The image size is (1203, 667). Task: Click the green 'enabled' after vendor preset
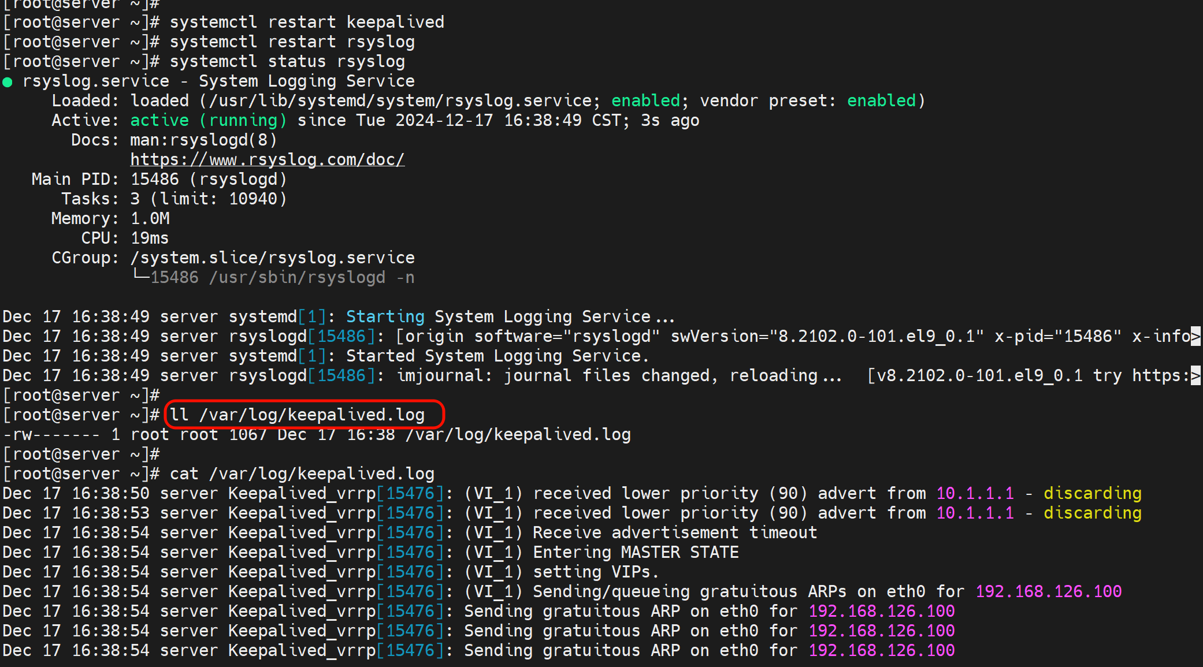pyautogui.click(x=882, y=100)
